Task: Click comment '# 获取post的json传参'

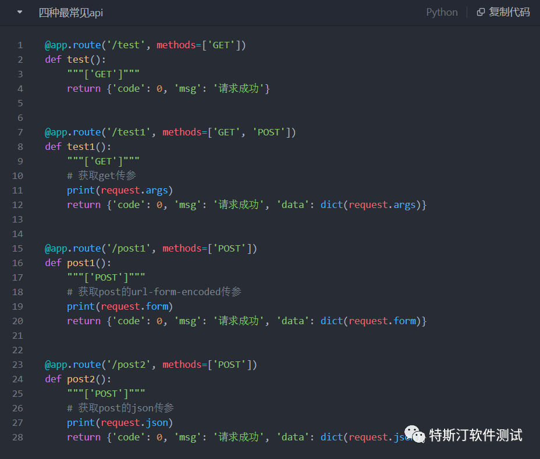Action: pos(120,408)
